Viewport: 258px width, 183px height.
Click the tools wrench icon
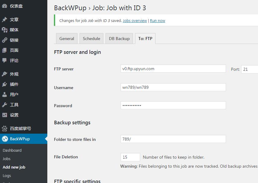pos(5,105)
